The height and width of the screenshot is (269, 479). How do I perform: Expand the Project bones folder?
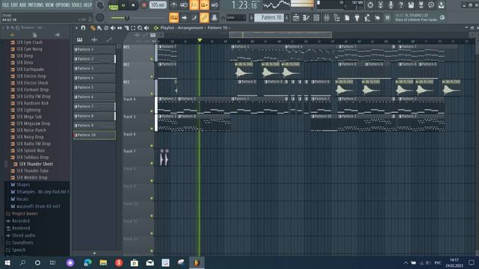25,214
